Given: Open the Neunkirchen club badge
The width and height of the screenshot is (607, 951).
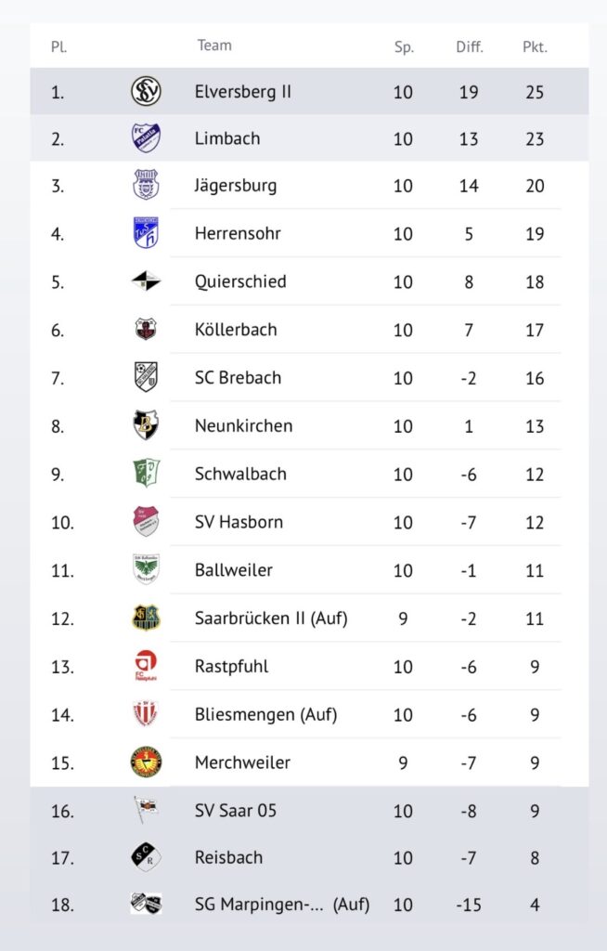Looking at the screenshot, I should tap(146, 425).
